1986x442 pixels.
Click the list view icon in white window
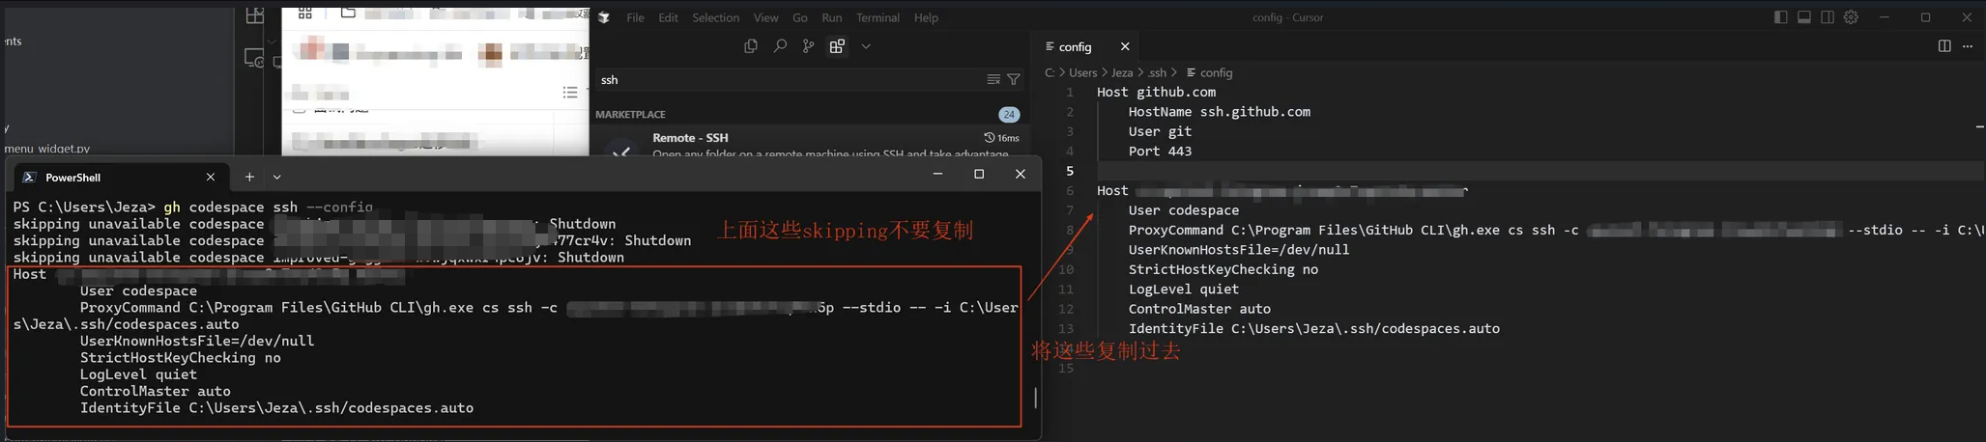570,93
